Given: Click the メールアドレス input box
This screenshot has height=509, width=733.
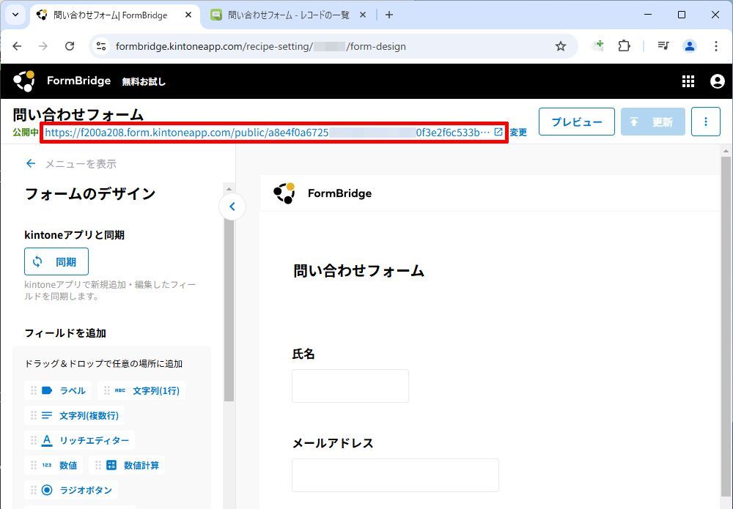Looking at the screenshot, I should coord(395,475).
